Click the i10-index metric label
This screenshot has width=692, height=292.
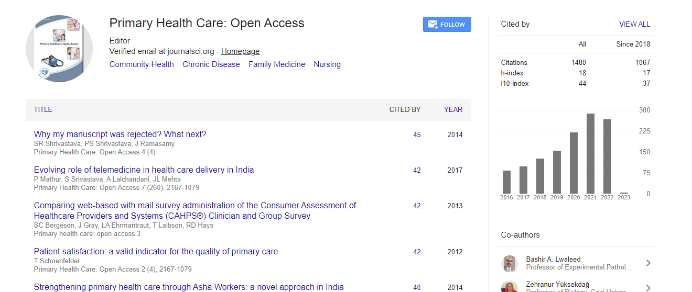[x=515, y=83]
